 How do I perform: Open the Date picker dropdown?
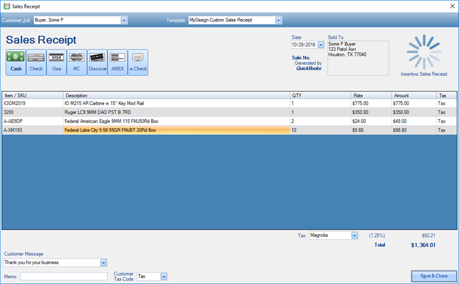(x=321, y=45)
